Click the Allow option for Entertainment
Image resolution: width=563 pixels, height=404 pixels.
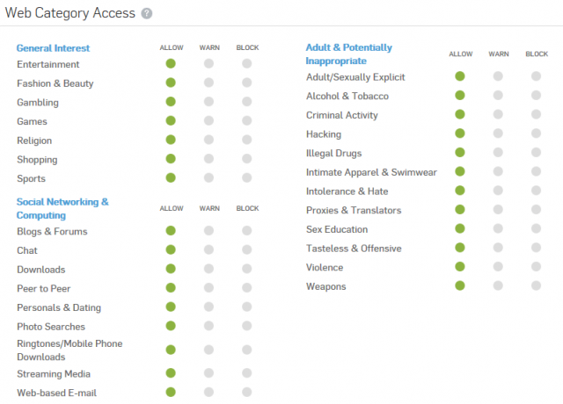coord(171,64)
